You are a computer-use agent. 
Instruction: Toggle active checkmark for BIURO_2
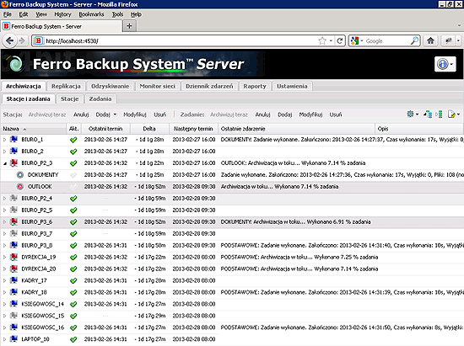[x=73, y=152]
